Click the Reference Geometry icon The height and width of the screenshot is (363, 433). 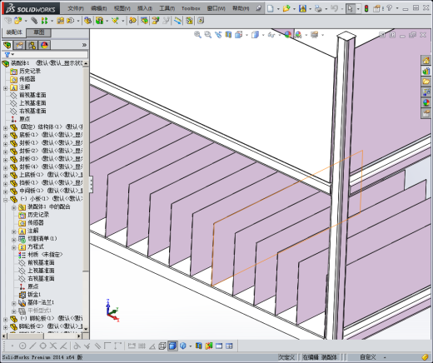[115, 21]
